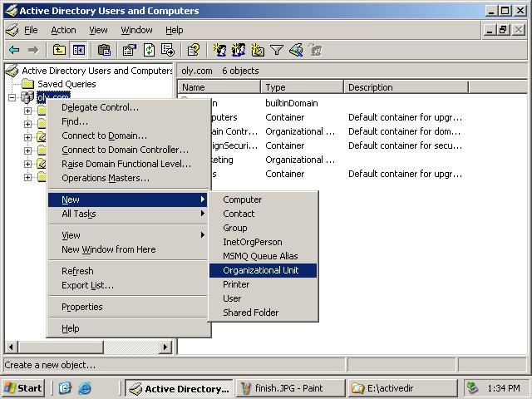The width and height of the screenshot is (532, 399).
Task: Choose Delegate Control from context menu
Action: [128, 107]
